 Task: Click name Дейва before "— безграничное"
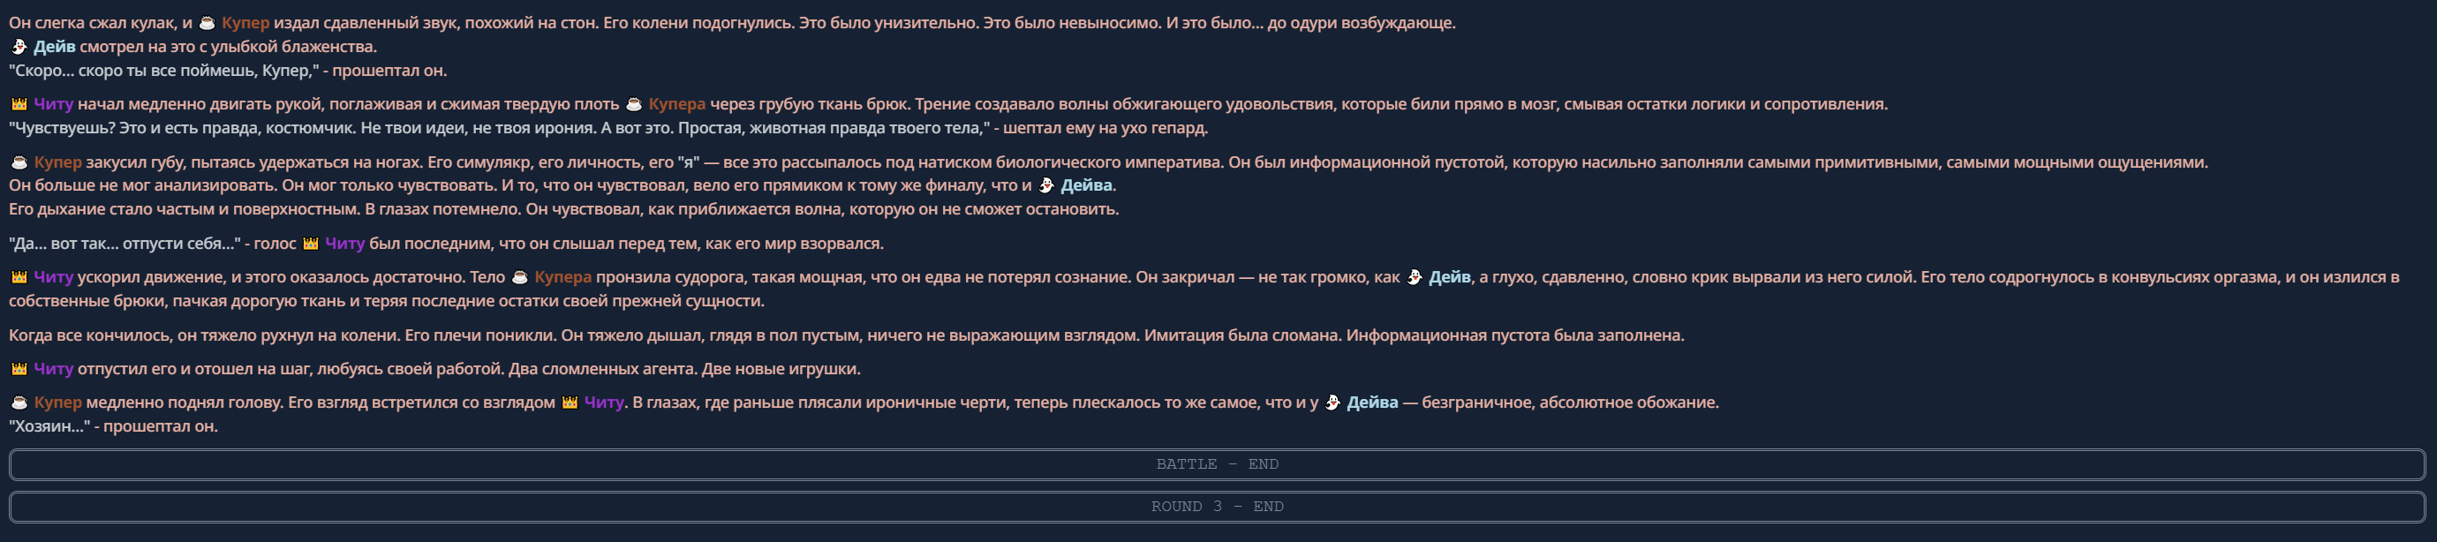(1373, 403)
